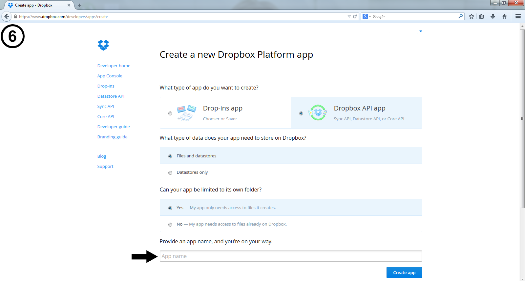Choose Datastores only option
525x281 pixels.
coord(291,172)
